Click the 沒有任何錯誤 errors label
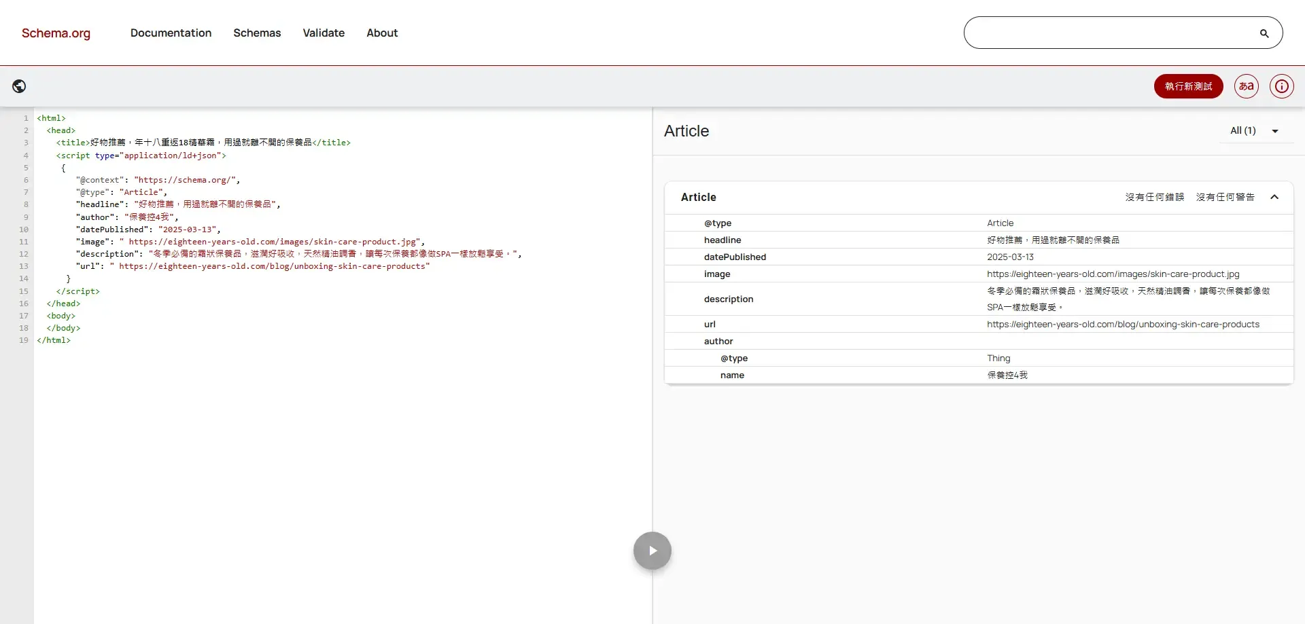This screenshot has width=1305, height=624. click(x=1154, y=198)
